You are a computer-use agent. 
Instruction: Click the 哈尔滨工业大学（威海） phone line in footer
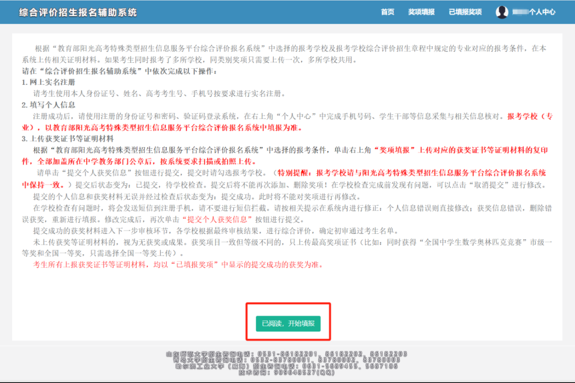(287, 366)
